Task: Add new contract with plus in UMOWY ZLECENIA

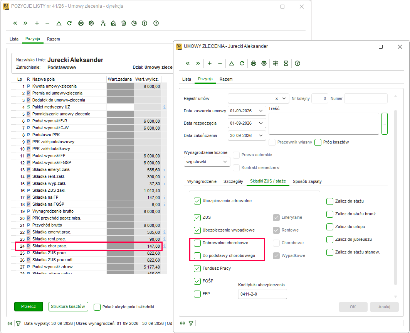Action: point(210,63)
